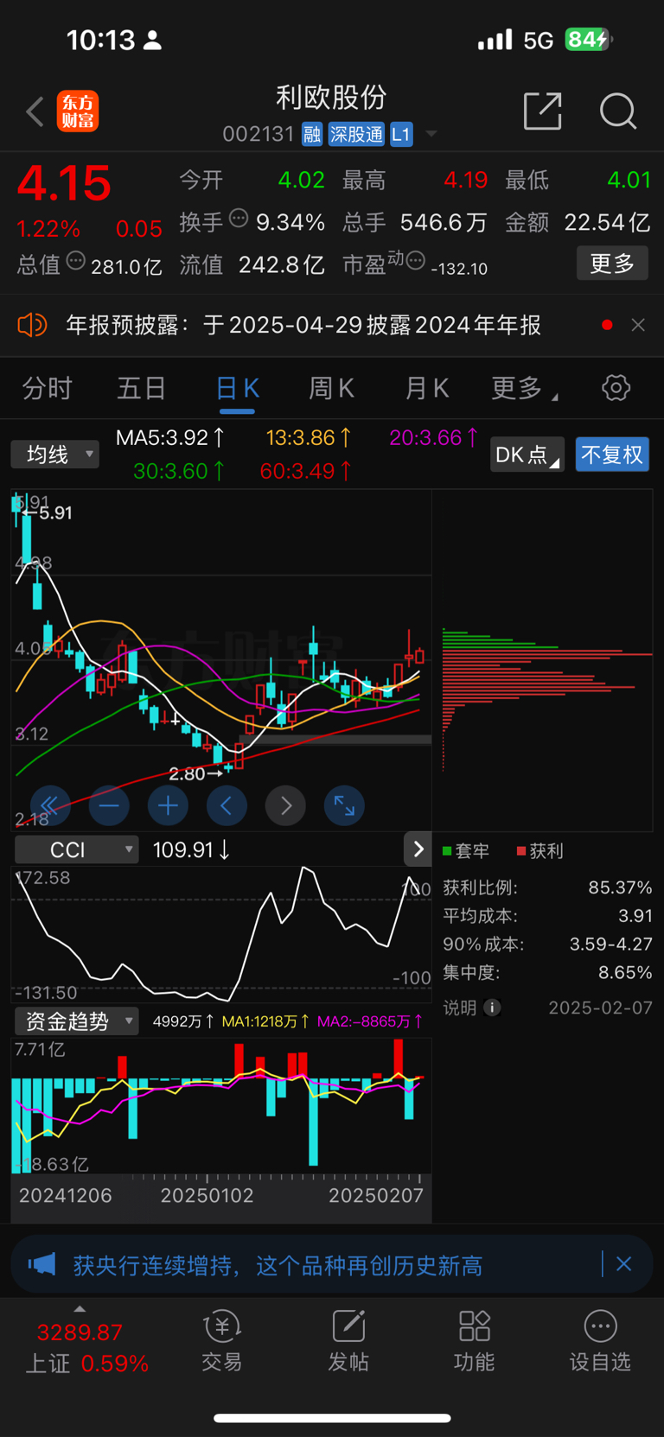Tap the MA5:3.92 label
The height and width of the screenshot is (1437, 664).
(170, 438)
